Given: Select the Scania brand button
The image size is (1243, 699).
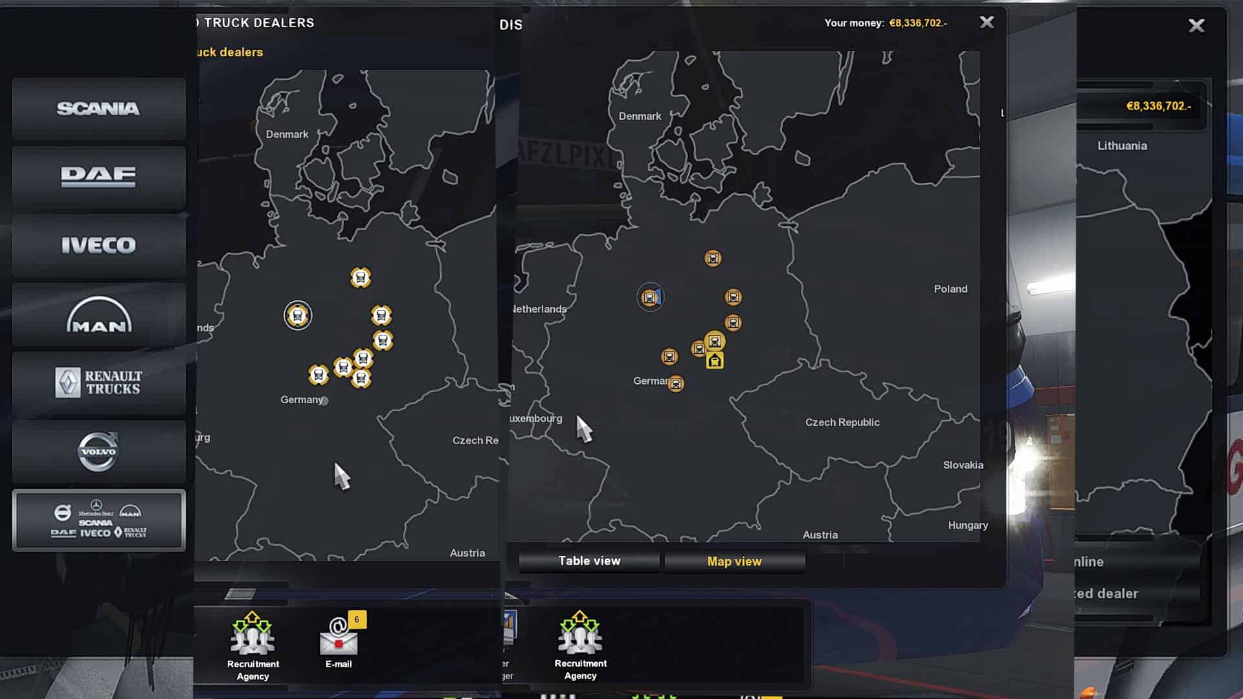Looking at the screenshot, I should 98,109.
